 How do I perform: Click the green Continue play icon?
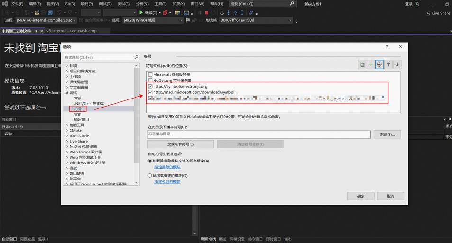(x=141, y=13)
